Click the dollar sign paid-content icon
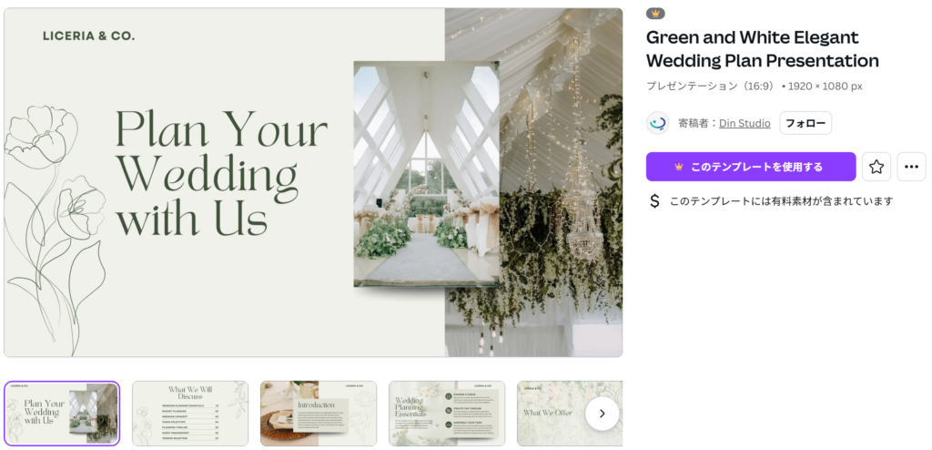 tap(654, 201)
